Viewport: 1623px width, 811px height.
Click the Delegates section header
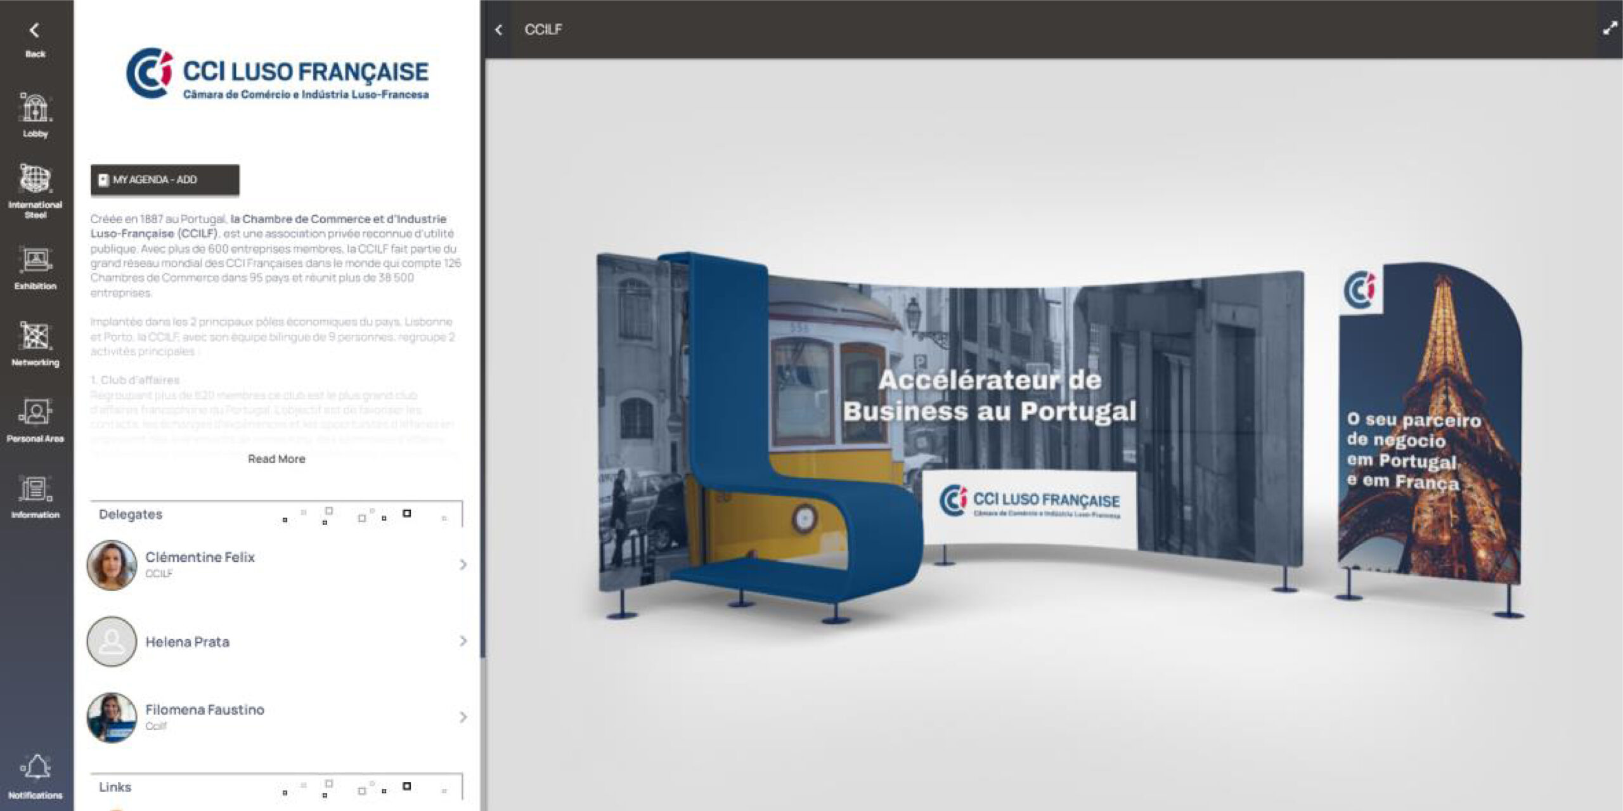click(276, 514)
